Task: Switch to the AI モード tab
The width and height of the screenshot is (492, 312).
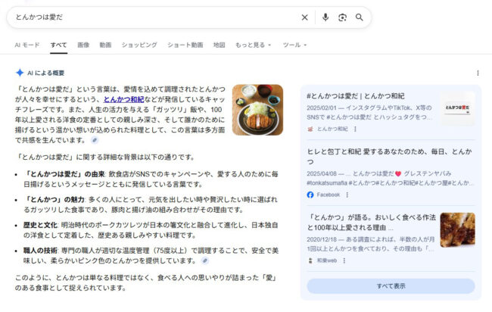Action: point(27,45)
